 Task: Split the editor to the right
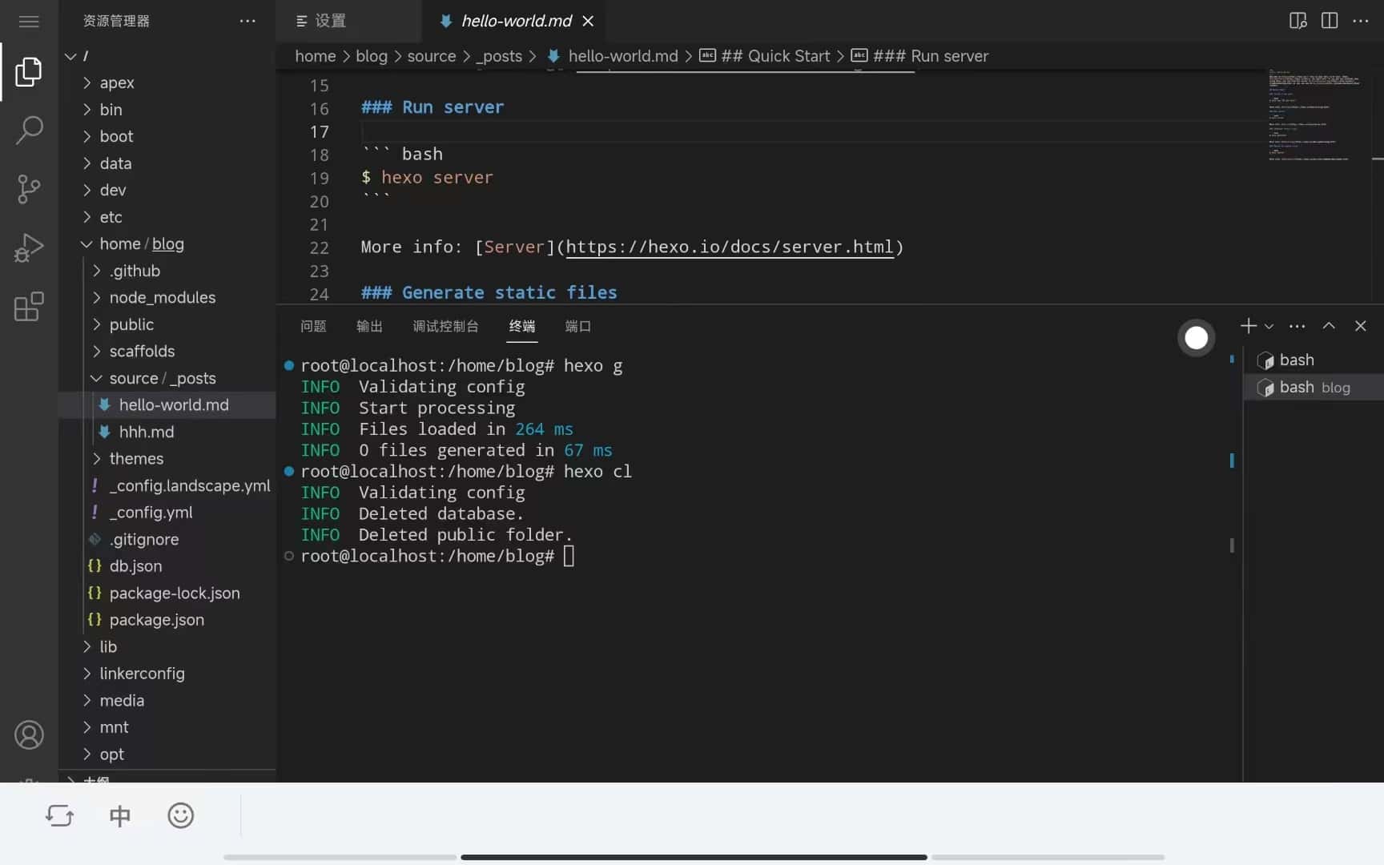pos(1330,21)
